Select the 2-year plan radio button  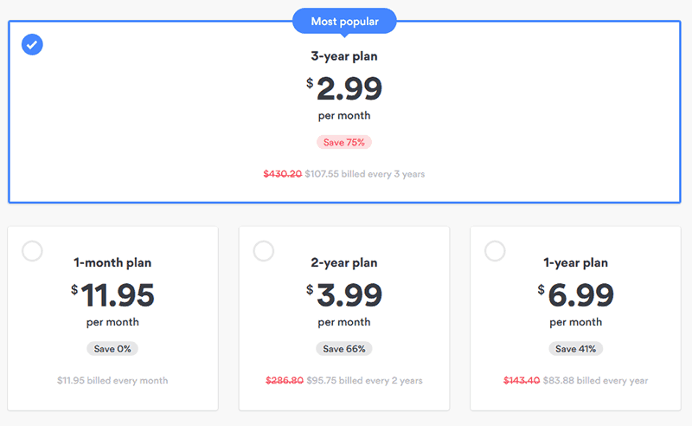(x=264, y=251)
